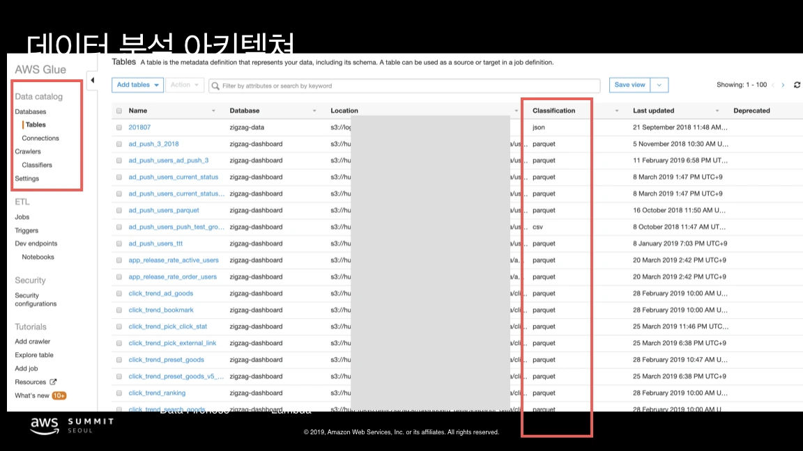The image size is (803, 451).
Task: Open click_trend_preset_goods table link
Action: [166, 359]
